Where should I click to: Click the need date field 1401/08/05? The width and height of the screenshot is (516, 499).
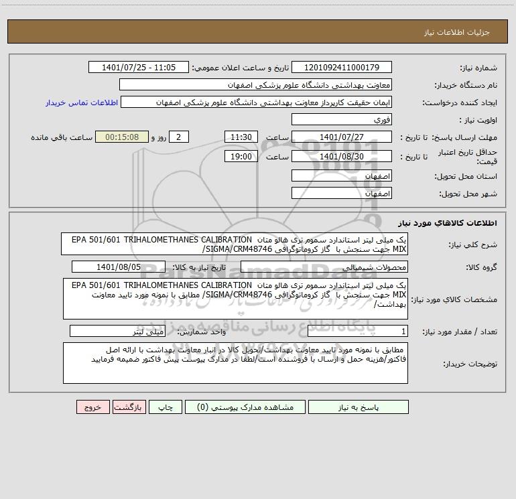[119, 267]
